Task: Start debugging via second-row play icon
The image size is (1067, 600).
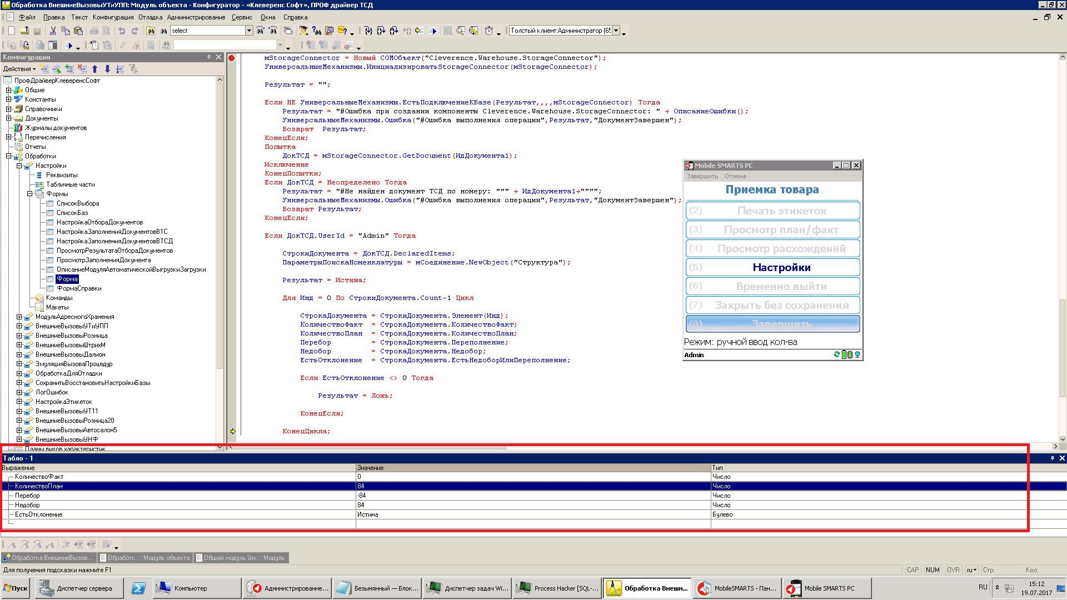Action: pos(69,46)
